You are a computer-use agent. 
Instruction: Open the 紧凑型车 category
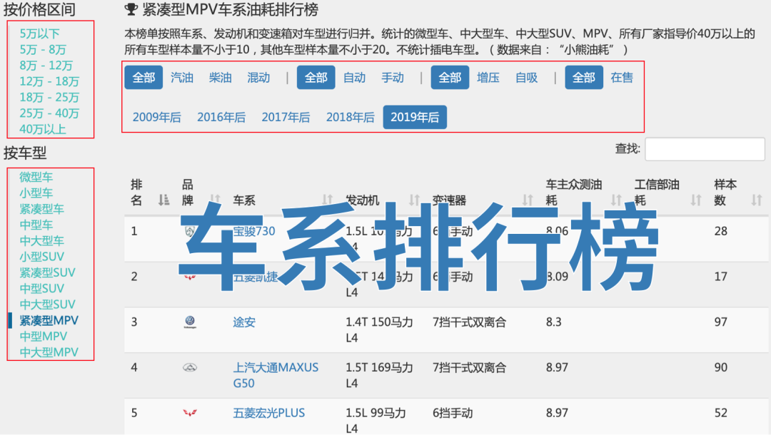point(42,209)
